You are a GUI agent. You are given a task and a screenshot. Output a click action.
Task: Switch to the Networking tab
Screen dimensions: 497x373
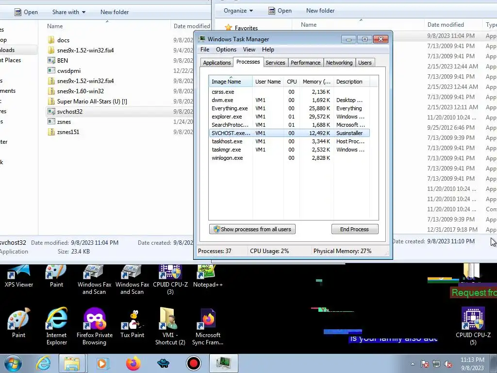(339, 63)
